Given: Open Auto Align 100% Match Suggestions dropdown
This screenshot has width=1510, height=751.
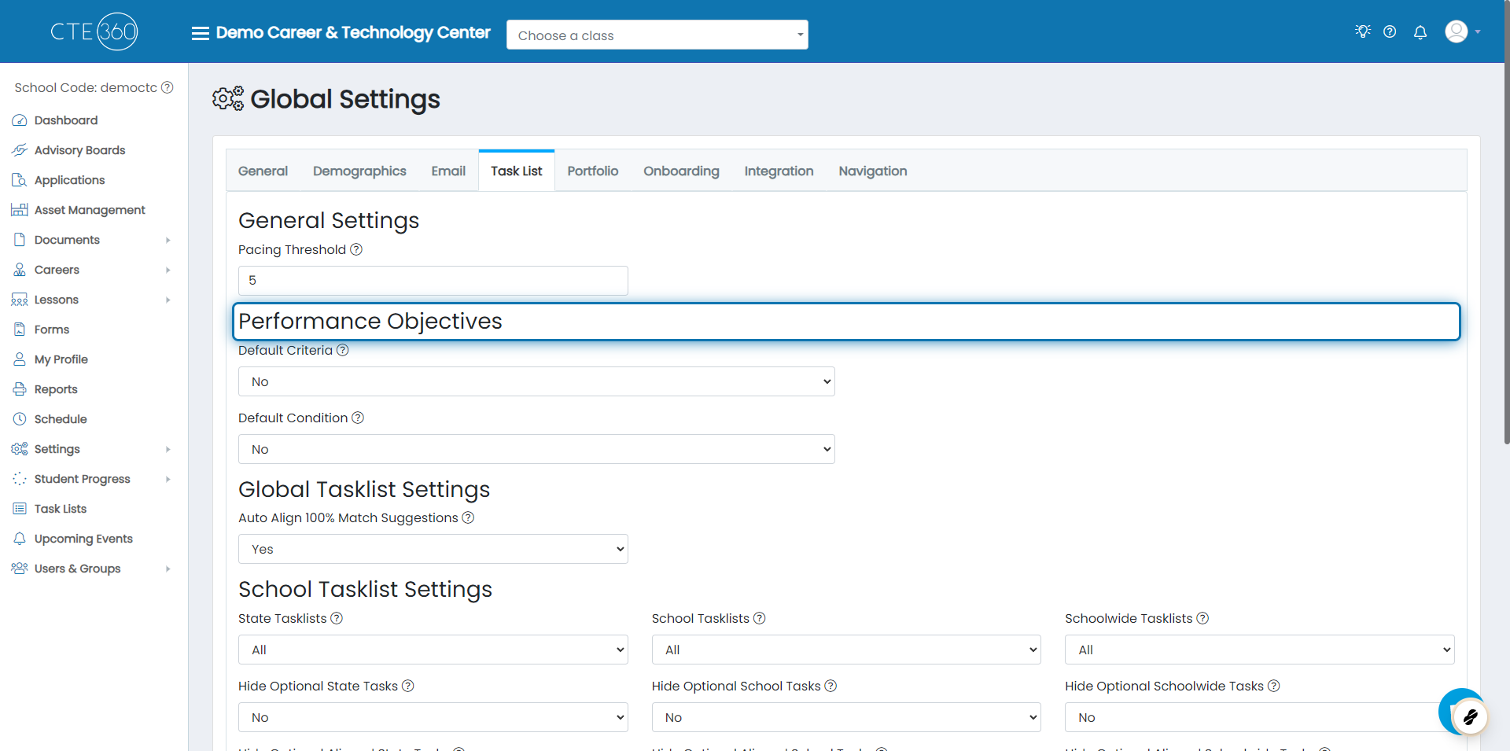Looking at the screenshot, I should [x=433, y=549].
